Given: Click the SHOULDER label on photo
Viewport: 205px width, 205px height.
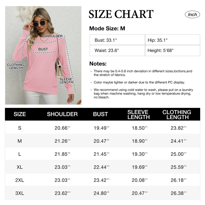Looking at the screenshot, I should [x=53, y=36].
